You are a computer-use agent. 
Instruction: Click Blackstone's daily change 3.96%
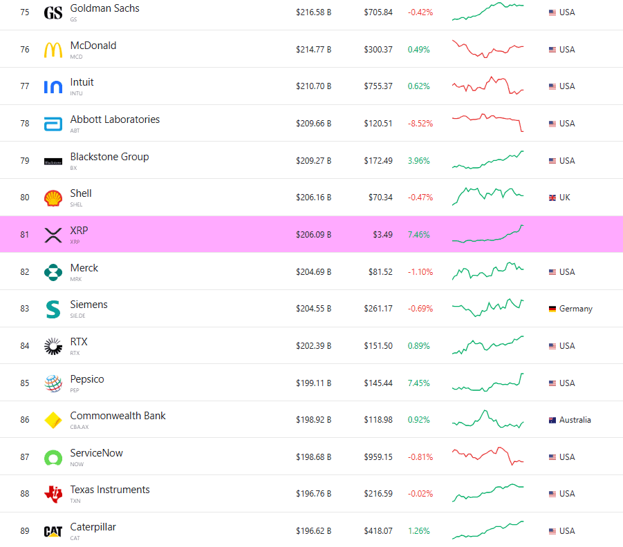tap(419, 161)
